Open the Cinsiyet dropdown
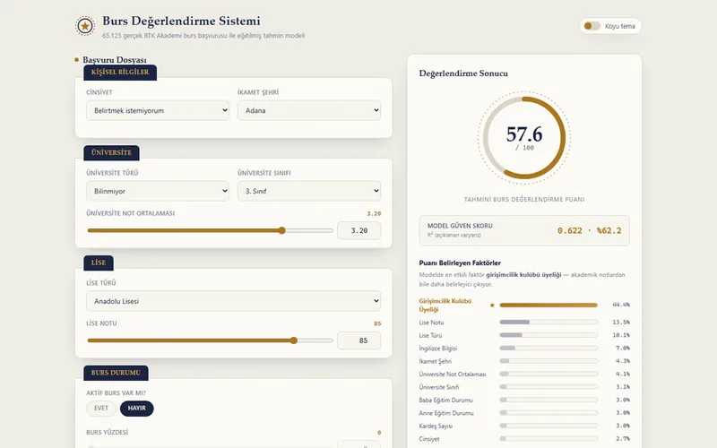 [x=158, y=110]
